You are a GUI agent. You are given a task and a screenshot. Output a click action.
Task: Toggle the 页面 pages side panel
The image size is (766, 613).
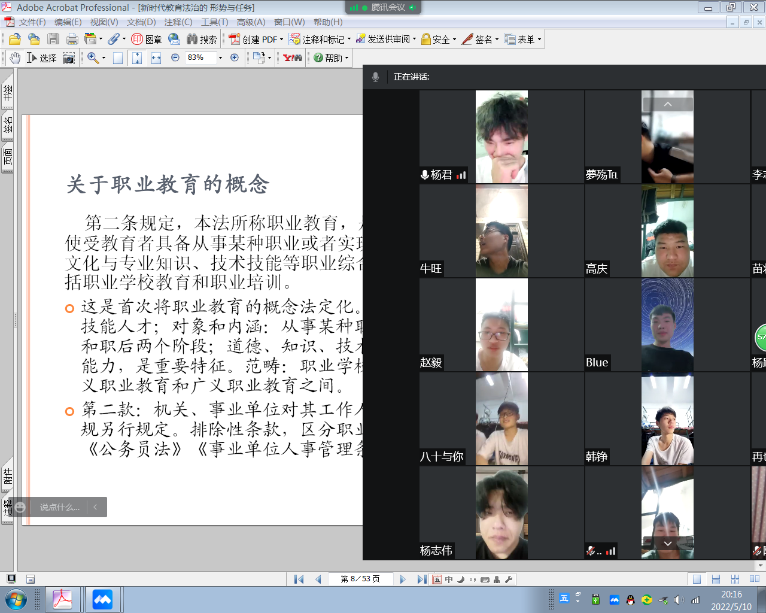8,157
